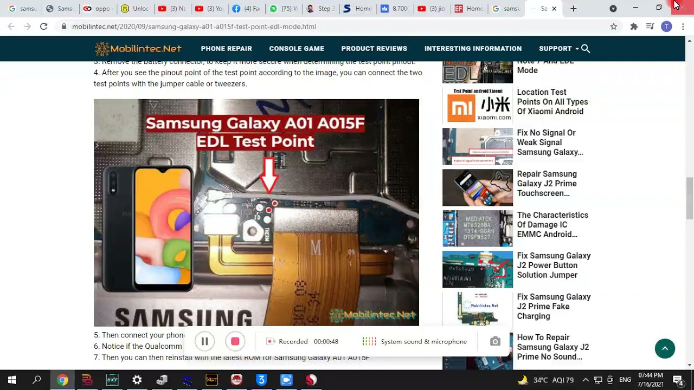The height and width of the screenshot is (390, 694).
Task: Open the Product Reviews menu
Action: tap(374, 49)
